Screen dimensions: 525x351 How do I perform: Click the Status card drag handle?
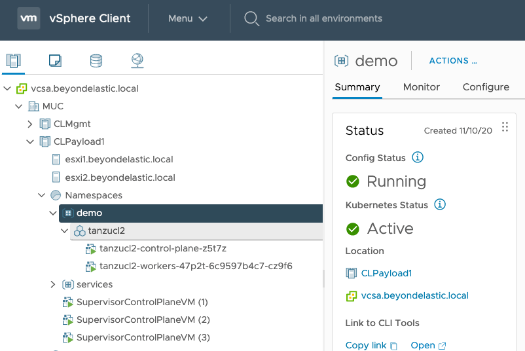pos(505,127)
